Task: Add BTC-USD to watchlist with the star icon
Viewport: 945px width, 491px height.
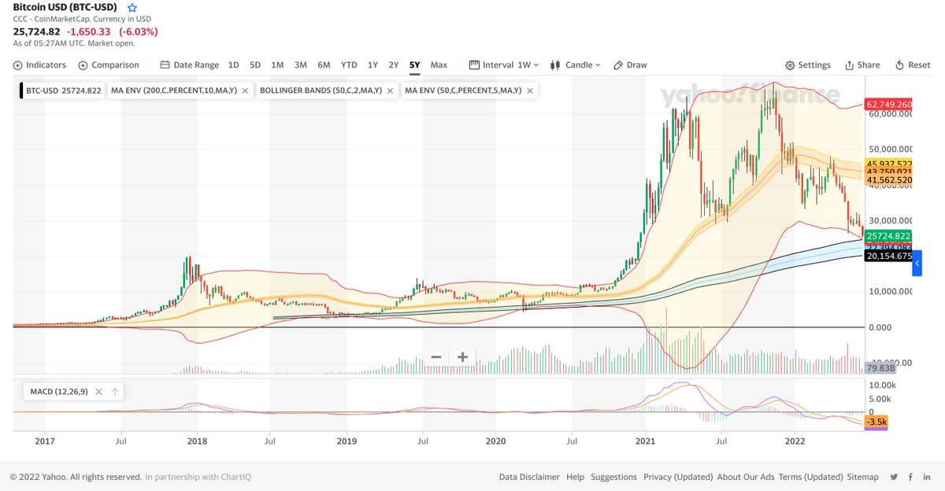Action: (x=132, y=7)
